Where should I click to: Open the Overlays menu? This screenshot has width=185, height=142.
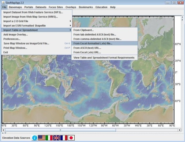coord(71,7)
